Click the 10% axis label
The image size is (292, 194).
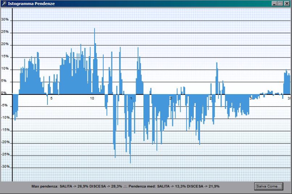coord(5,69)
